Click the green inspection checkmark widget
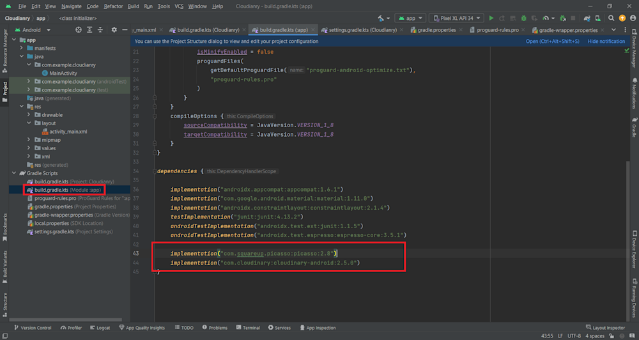The height and width of the screenshot is (340, 639). point(626,50)
